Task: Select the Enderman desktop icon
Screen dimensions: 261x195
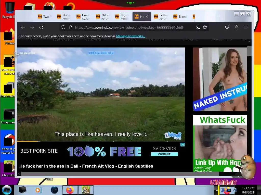Action: tap(8, 116)
